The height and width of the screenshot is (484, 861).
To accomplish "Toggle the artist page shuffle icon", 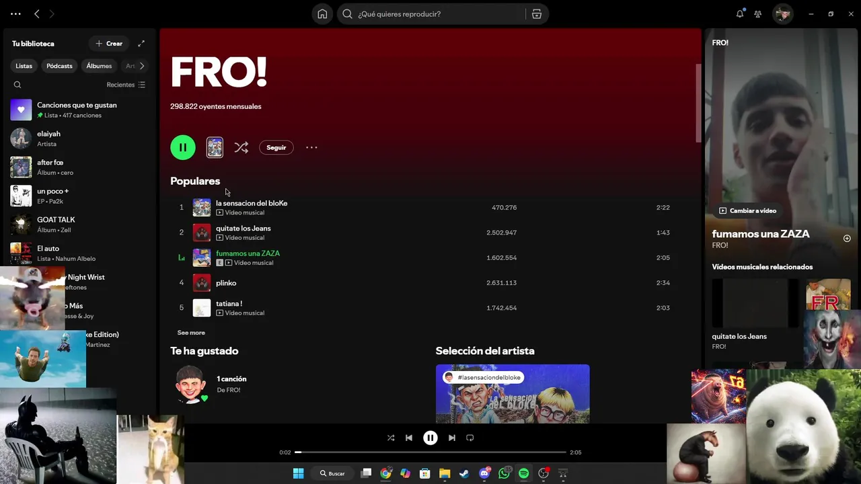I will (241, 147).
